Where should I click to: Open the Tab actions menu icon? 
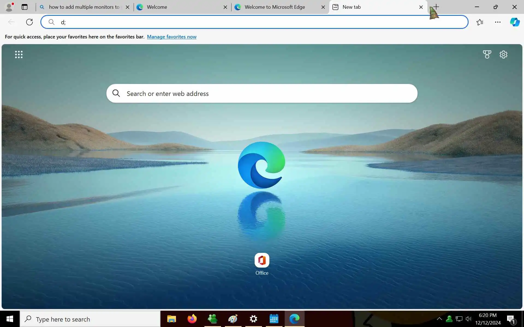[25, 7]
